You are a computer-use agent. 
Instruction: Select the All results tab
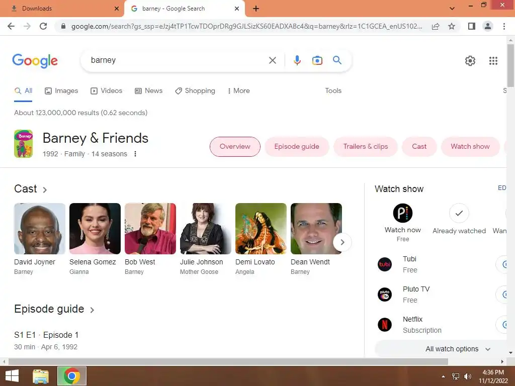coord(23,91)
